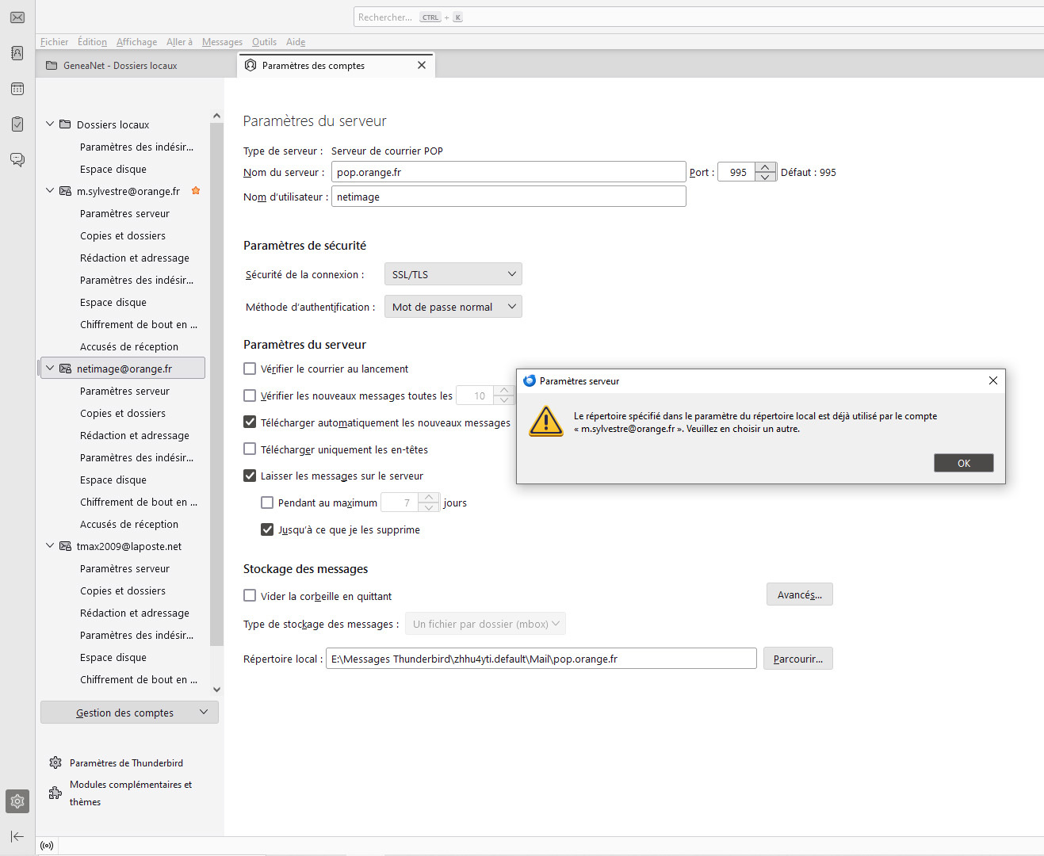Open the Fichier menu

tap(54, 42)
